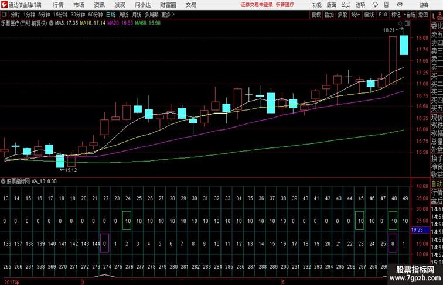Viewport: 443px width, 285px height.
Task: Switch to the 15分钟 period tab
Action: click(x=60, y=15)
